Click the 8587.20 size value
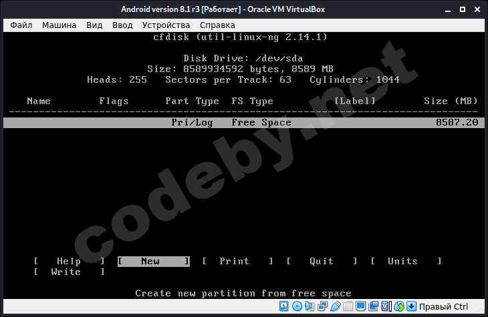Screen dimensions: 488x317 coord(457,122)
